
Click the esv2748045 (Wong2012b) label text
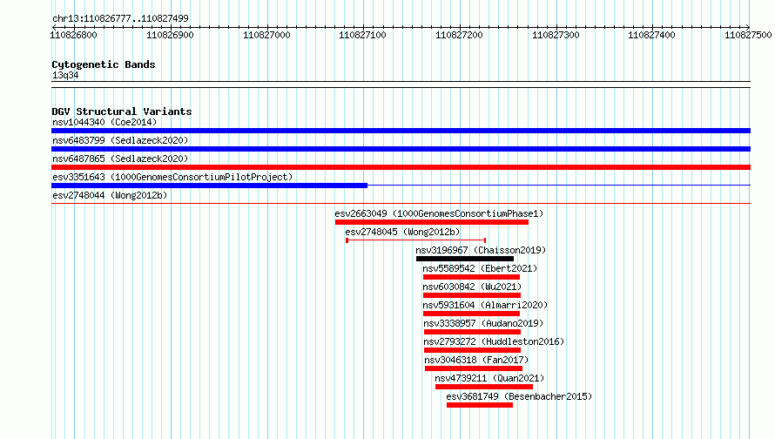403,232
